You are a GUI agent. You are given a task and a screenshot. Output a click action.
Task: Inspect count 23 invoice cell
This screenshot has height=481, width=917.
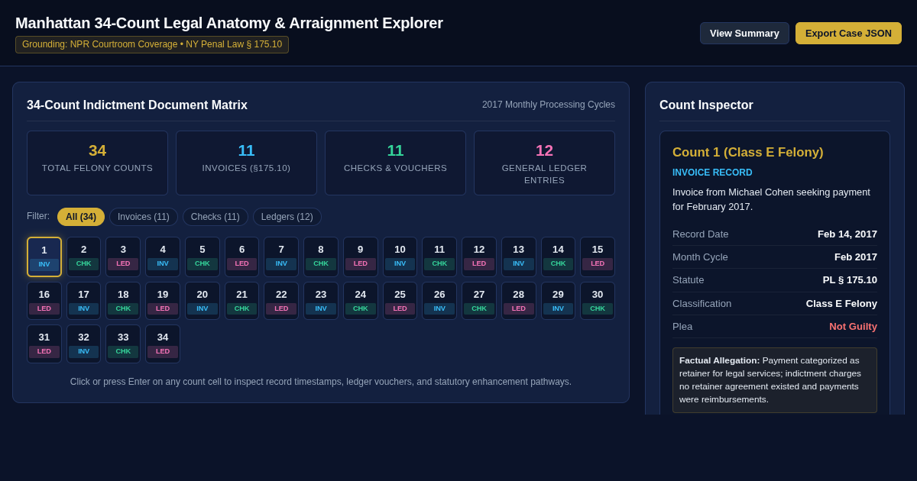[321, 301]
